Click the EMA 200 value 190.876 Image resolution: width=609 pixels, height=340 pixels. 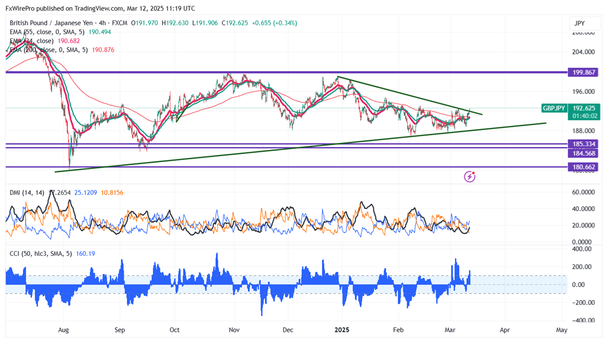(103, 50)
